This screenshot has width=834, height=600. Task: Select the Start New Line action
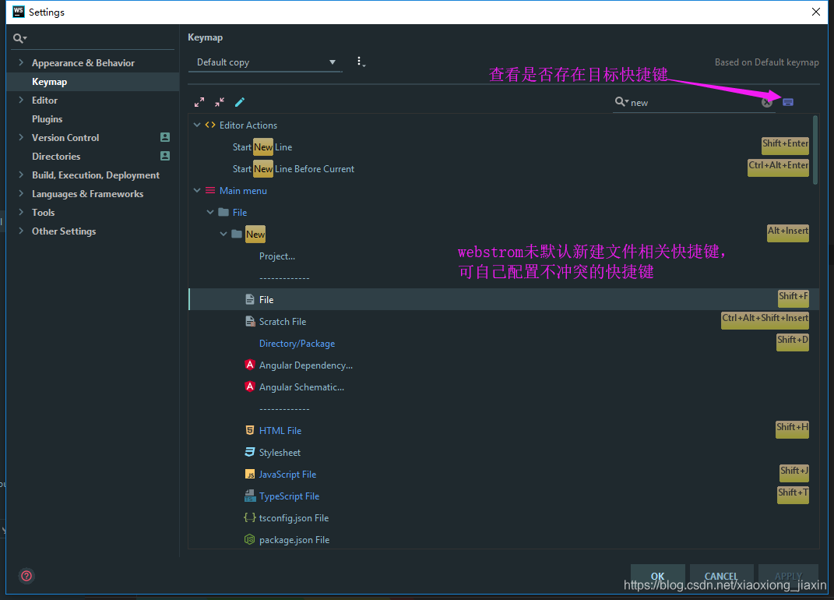(x=262, y=147)
